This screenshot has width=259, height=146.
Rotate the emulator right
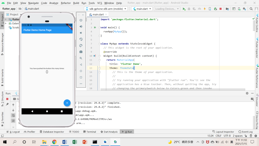click(81, 46)
